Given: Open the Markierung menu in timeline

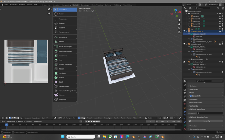Looking at the screenshot, I should coord(37,121).
